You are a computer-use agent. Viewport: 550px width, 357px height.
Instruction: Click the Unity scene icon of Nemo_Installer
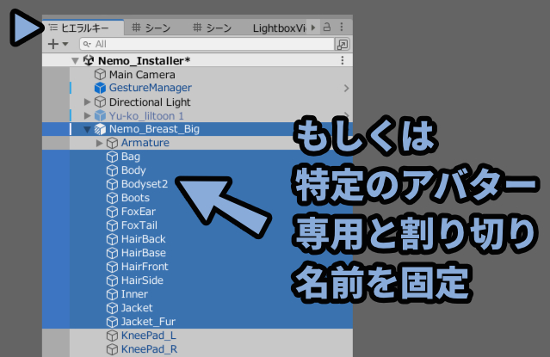pyautogui.click(x=89, y=60)
